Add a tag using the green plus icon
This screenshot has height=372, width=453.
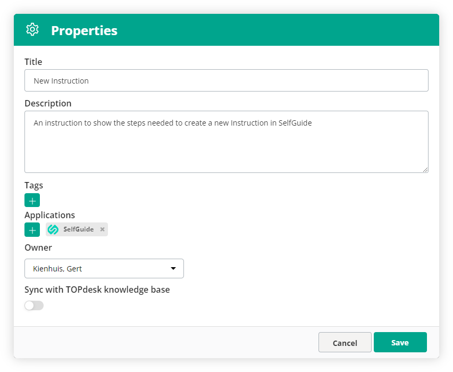32,200
